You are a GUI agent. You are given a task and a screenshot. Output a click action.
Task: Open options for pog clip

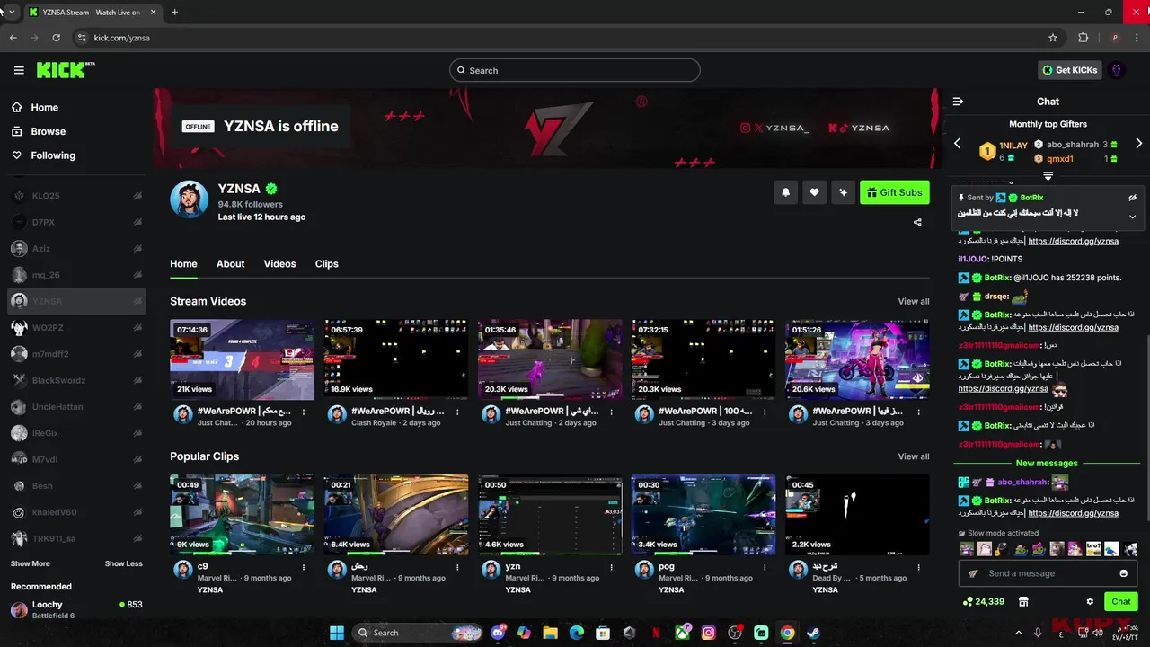[x=765, y=568]
